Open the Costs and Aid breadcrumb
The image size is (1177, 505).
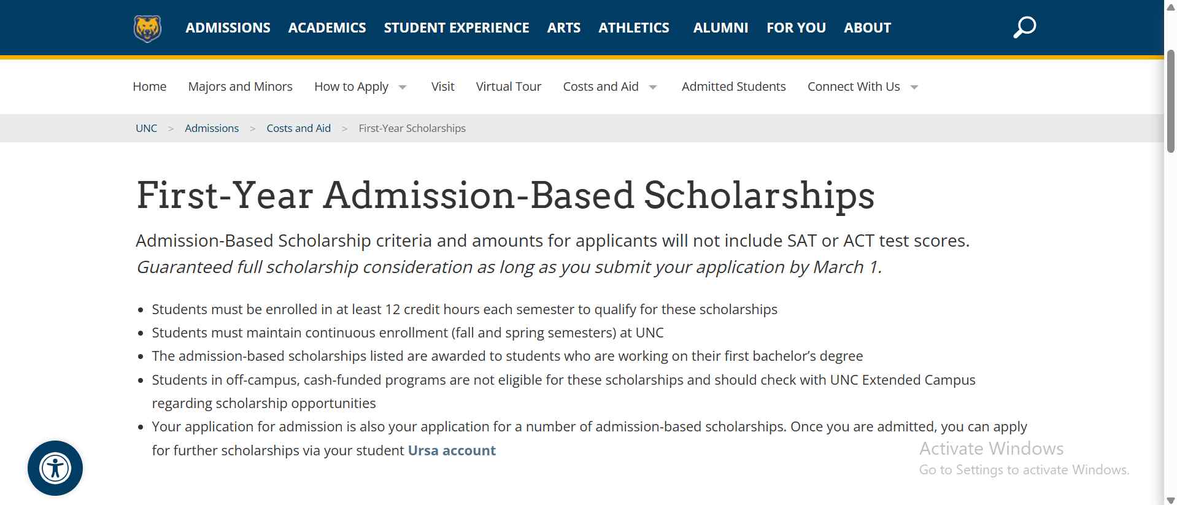[298, 128]
